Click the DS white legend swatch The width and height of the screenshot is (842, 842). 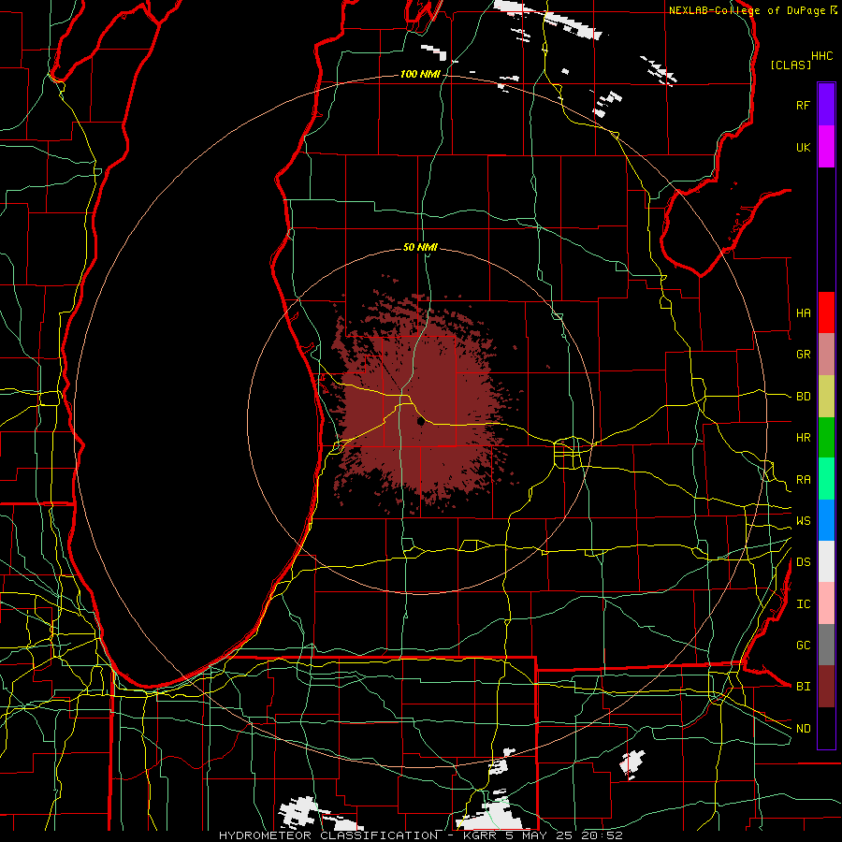click(826, 561)
